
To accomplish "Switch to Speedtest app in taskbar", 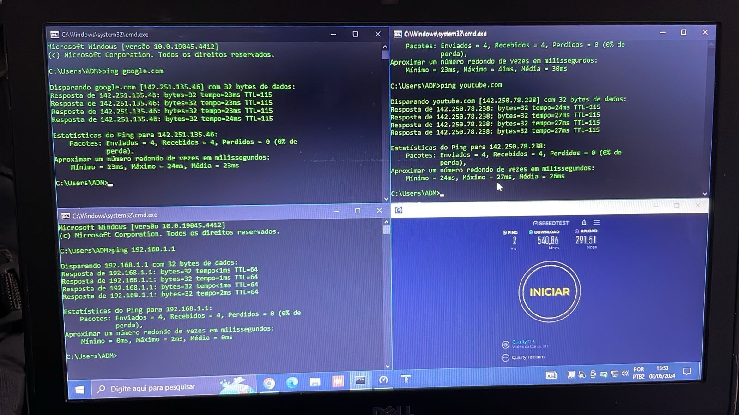I will click(x=383, y=380).
